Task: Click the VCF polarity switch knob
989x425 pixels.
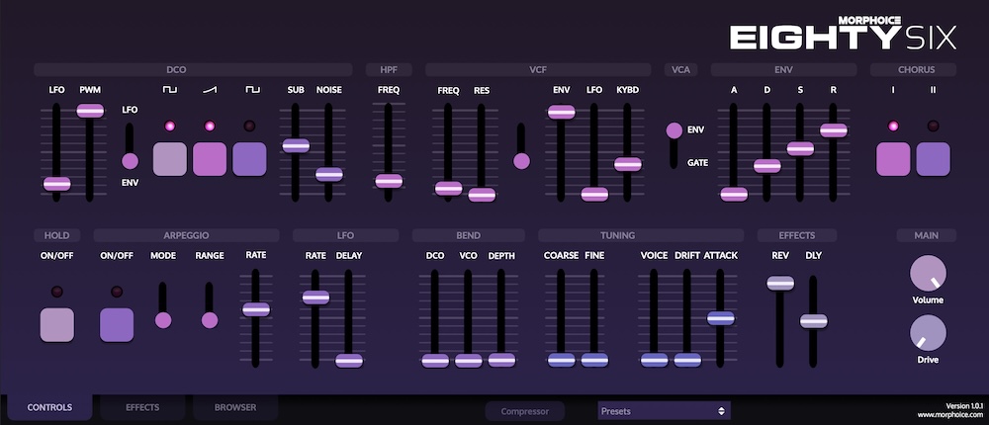Action: pos(521,161)
